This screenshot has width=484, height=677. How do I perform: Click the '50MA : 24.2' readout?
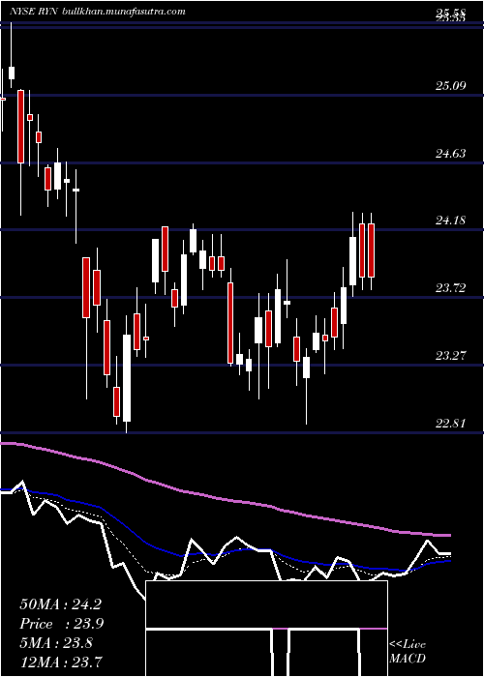[60, 604]
